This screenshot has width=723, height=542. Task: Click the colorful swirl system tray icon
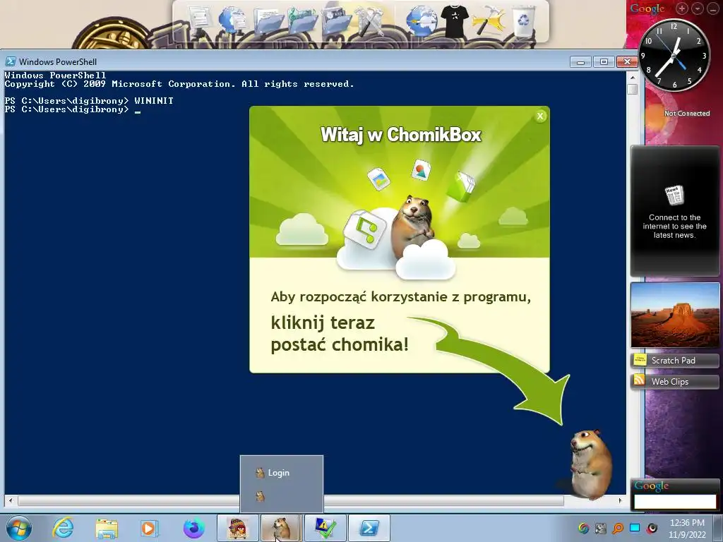coord(583,528)
